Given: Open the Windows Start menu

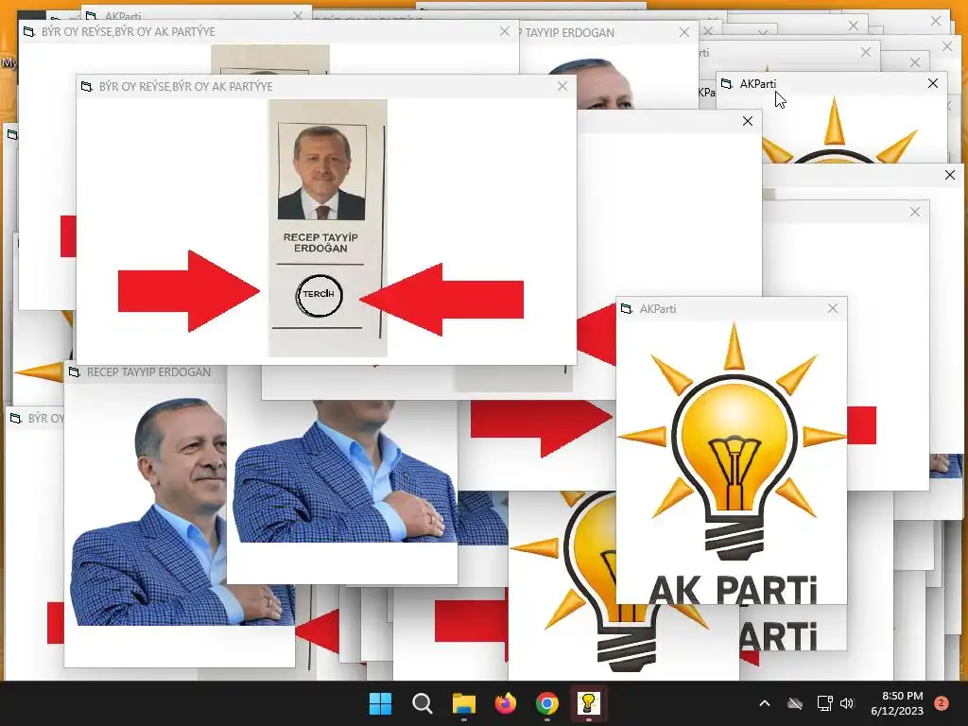Looking at the screenshot, I should tap(380, 703).
